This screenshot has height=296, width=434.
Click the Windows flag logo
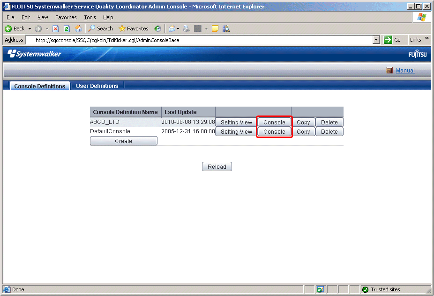421,17
